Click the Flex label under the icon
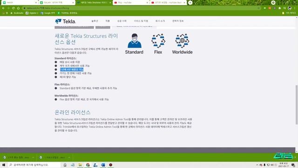This screenshot has height=168, width=298. 158,52
